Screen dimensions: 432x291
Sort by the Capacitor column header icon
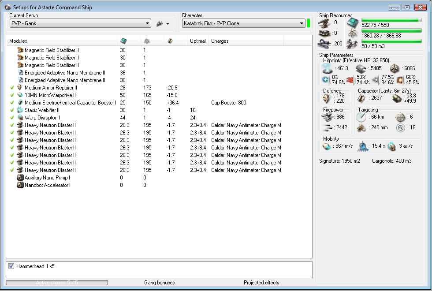click(170, 41)
